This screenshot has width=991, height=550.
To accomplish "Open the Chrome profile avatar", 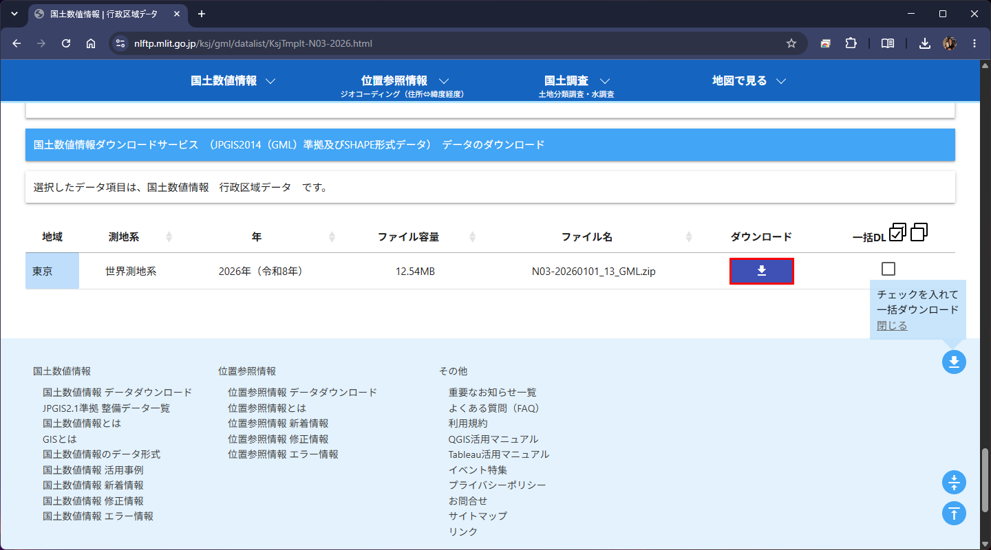I will [950, 43].
